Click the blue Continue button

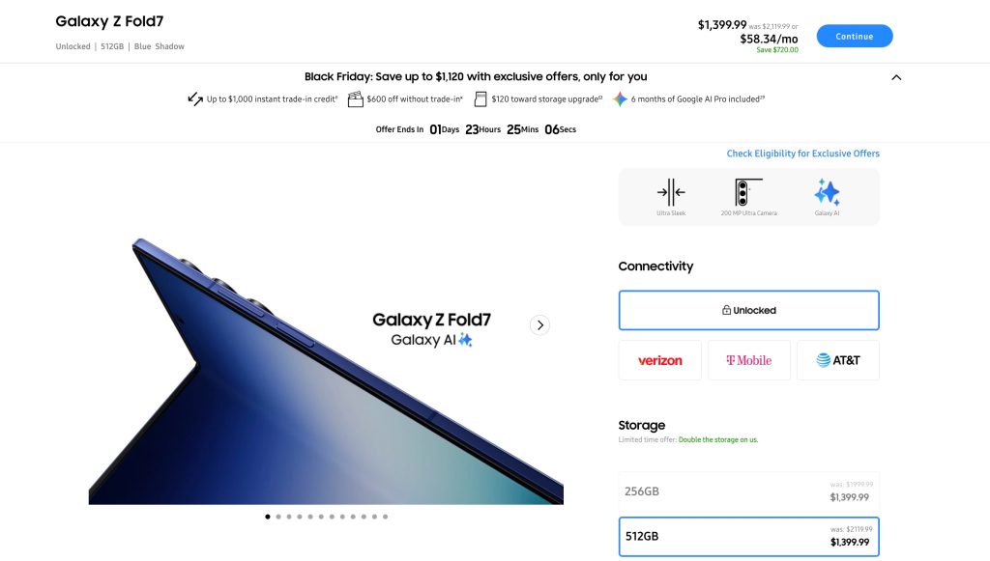[855, 36]
